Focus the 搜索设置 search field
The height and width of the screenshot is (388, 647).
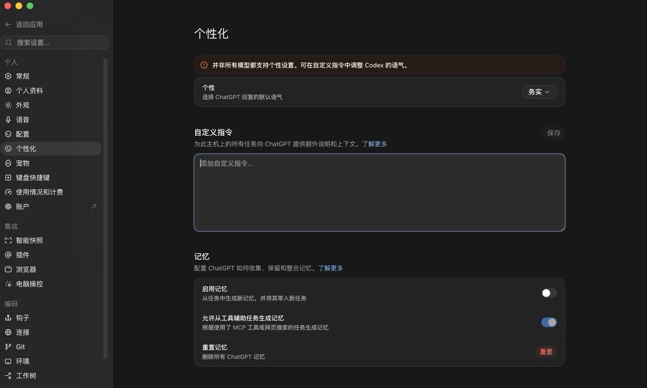tap(55, 43)
